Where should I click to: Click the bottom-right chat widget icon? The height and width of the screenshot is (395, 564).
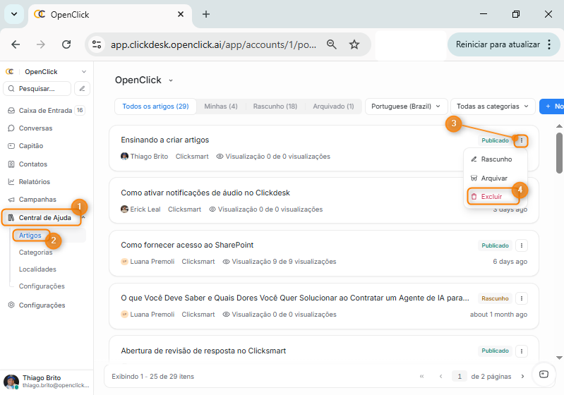pos(543,375)
